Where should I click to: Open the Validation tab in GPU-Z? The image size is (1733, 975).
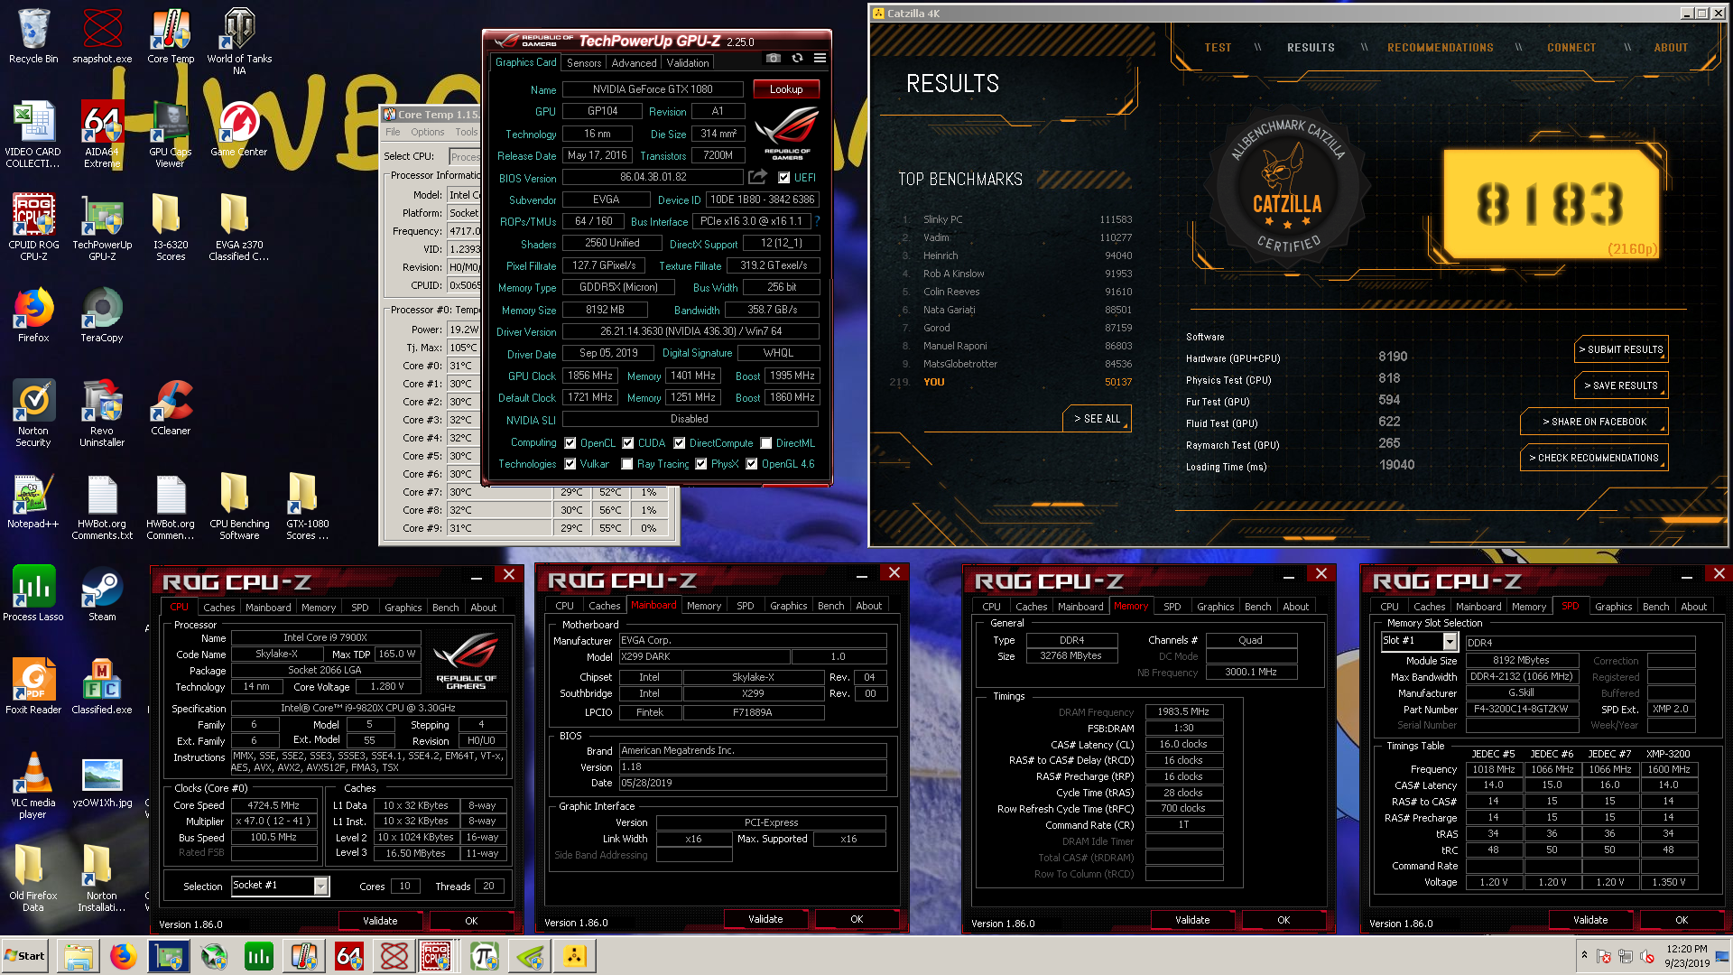688,63
